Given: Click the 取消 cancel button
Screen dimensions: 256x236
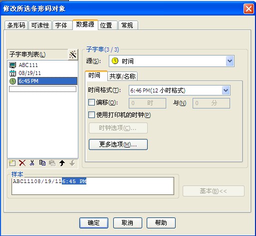Looking at the screenshot, I should 128,223.
